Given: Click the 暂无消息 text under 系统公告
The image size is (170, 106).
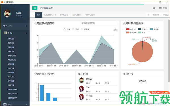Looking at the screenshot, I should pyautogui.click(x=143, y=81).
